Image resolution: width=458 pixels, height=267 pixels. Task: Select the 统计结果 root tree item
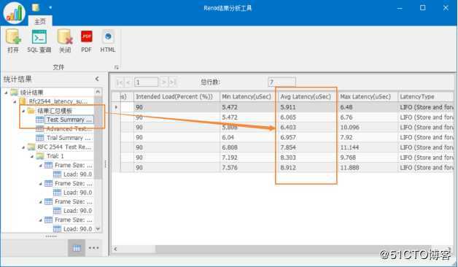click(31, 93)
